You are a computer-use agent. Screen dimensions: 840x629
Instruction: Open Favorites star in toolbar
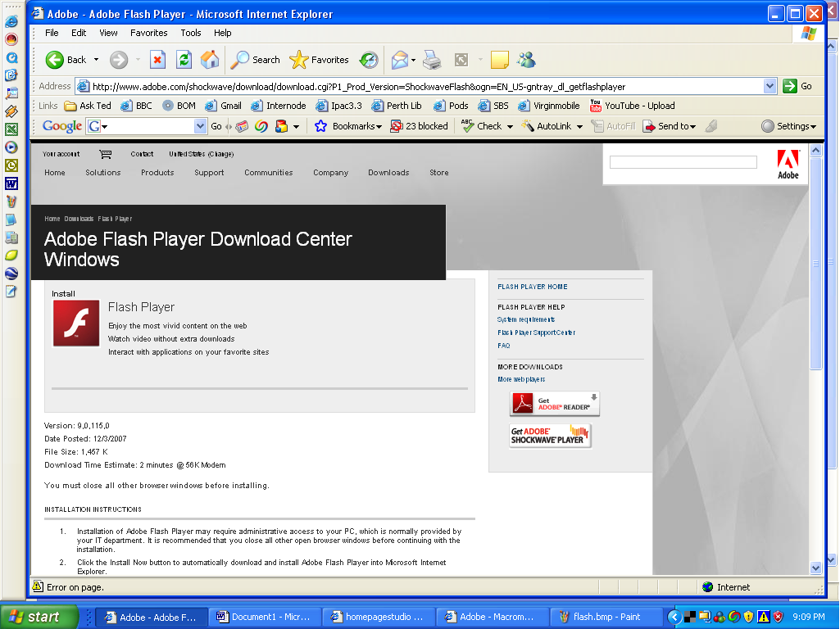[x=320, y=60]
